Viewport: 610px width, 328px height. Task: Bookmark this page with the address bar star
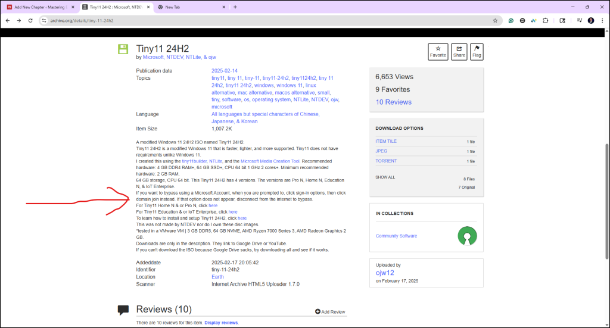pyautogui.click(x=495, y=21)
